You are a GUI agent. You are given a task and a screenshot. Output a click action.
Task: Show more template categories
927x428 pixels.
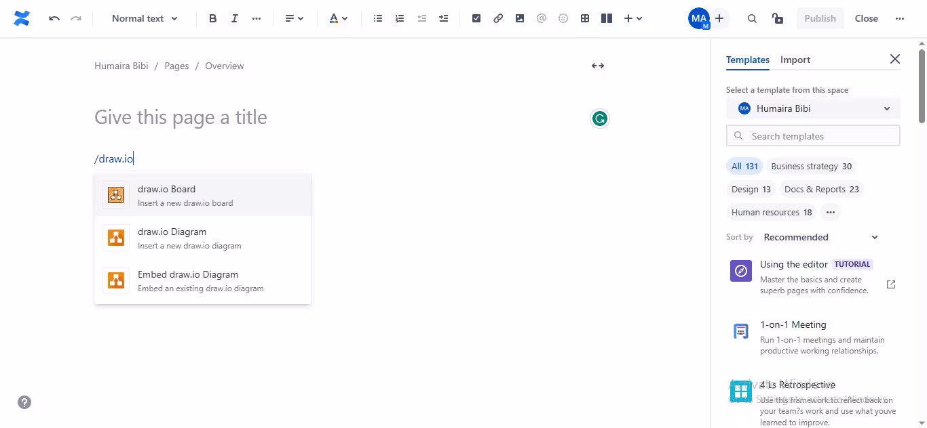tap(831, 213)
